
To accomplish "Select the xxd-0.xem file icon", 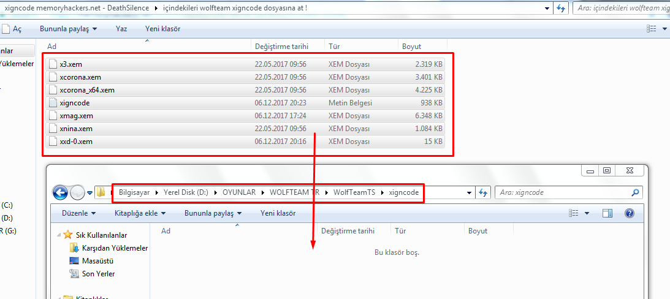I will (x=53, y=142).
